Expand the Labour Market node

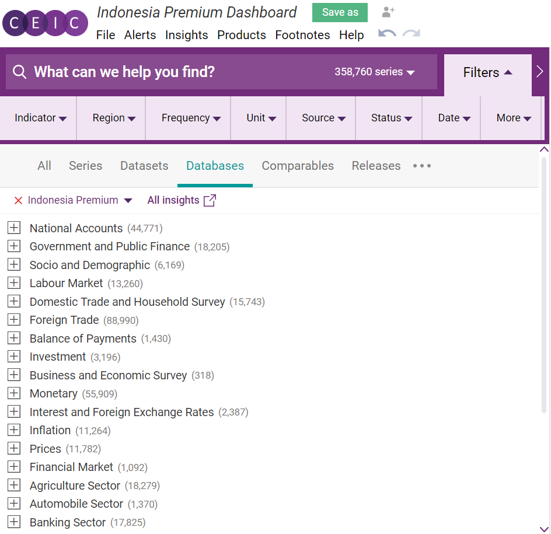[x=13, y=283]
